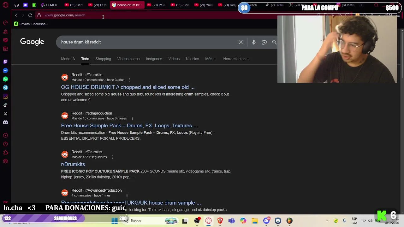Image resolution: width=404 pixels, height=227 pixels.
Task: Open three-dot menu for r/AdvancedProduction result
Action: 127,195
